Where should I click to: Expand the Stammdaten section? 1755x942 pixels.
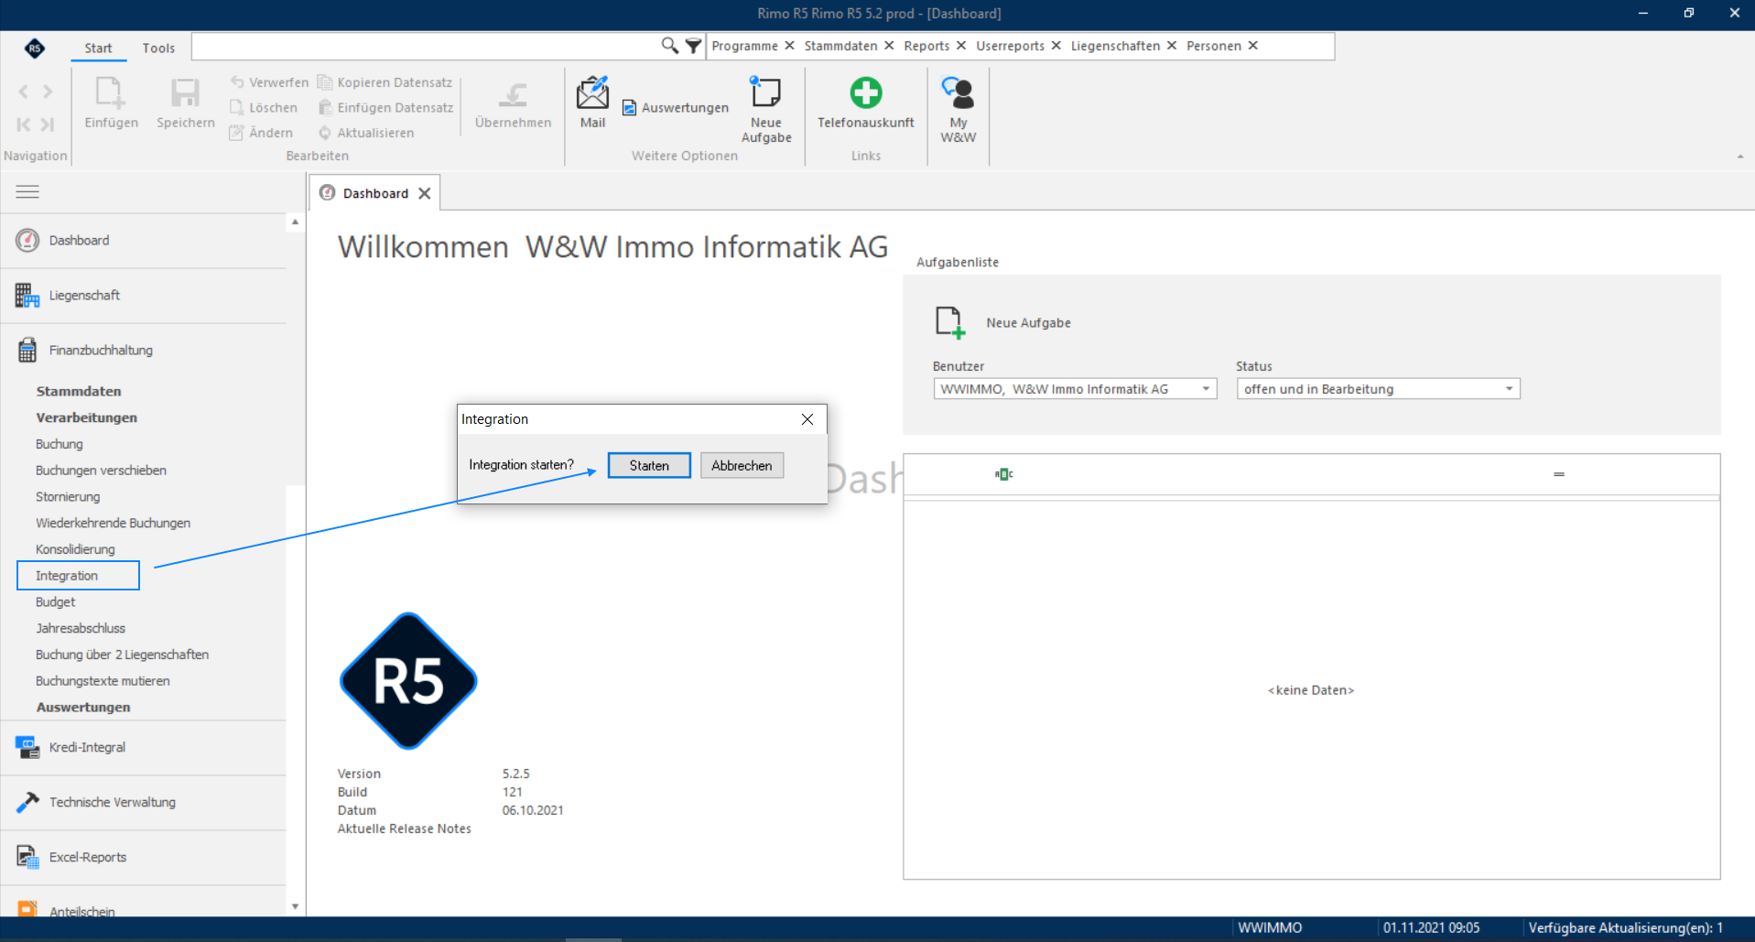(x=79, y=391)
